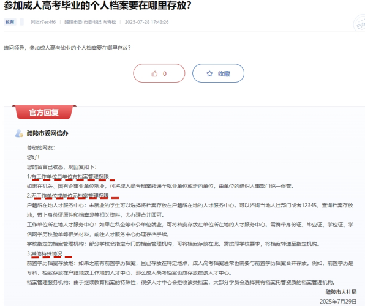Click heading 3.其他特殊情况
This screenshot has height=306, width=365.
point(45,253)
